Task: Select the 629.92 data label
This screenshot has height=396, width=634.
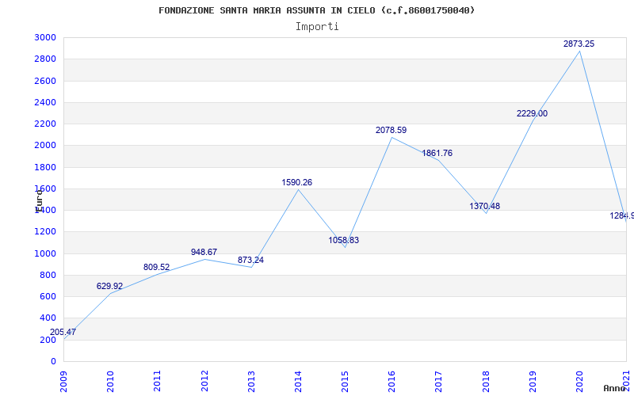Action: click(109, 286)
